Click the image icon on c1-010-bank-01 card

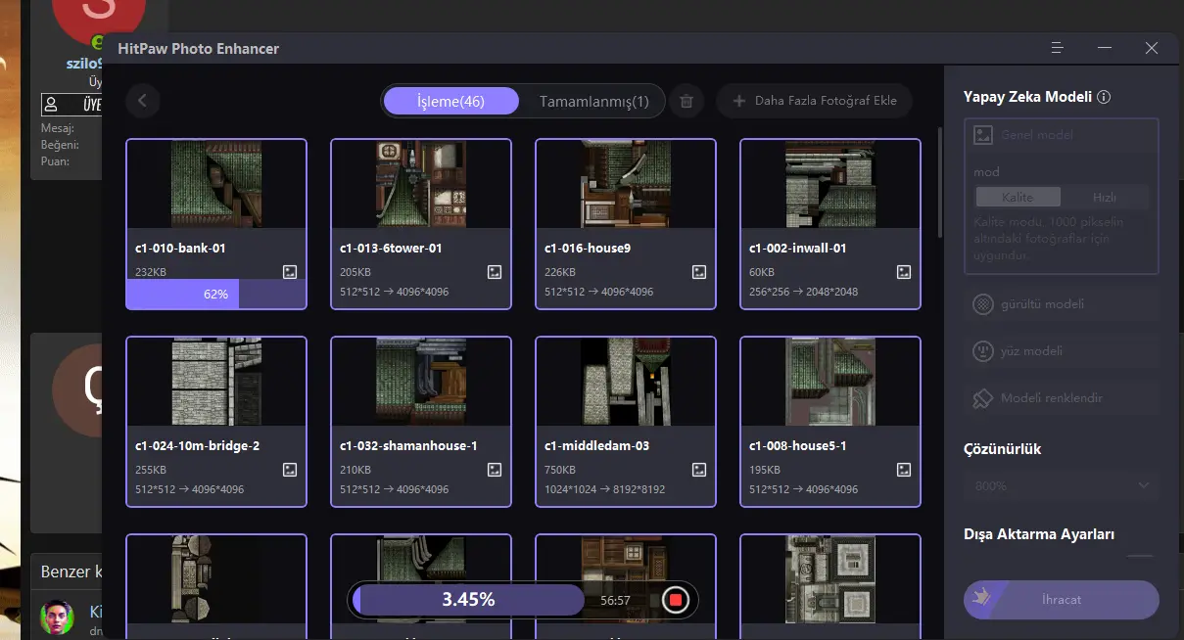coord(290,272)
